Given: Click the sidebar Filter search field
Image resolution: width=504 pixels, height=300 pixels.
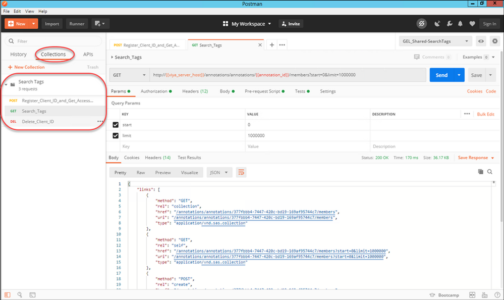Looking at the screenshot, I should point(53,41).
